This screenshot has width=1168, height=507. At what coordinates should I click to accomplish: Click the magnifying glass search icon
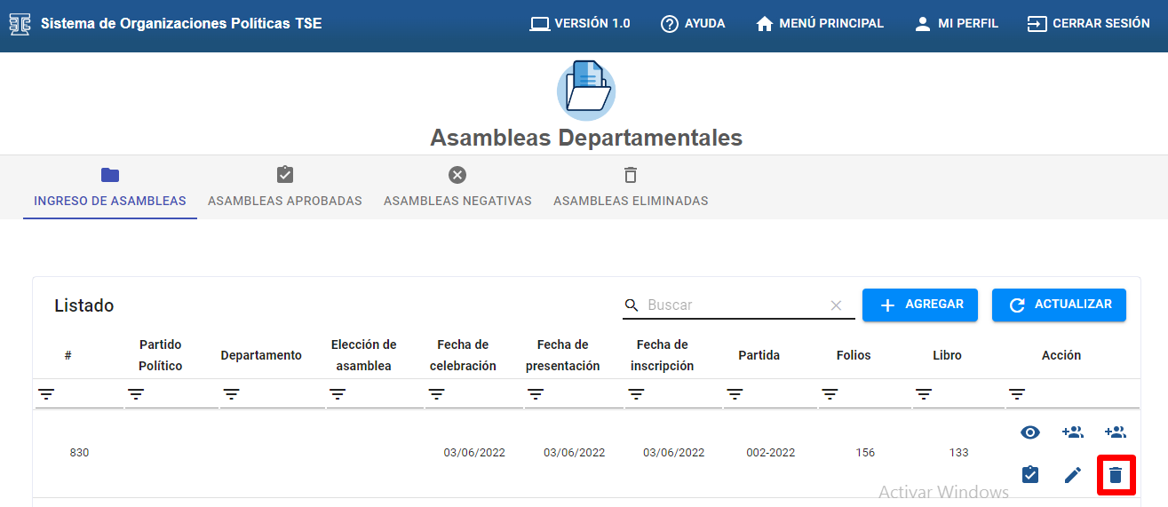(632, 305)
